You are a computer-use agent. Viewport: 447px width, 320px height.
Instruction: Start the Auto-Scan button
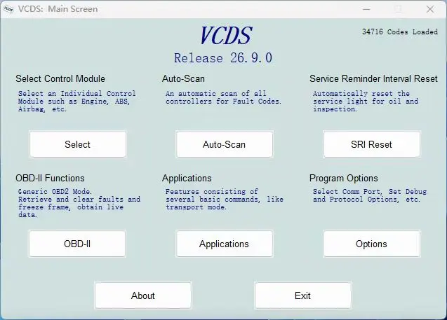(x=224, y=144)
